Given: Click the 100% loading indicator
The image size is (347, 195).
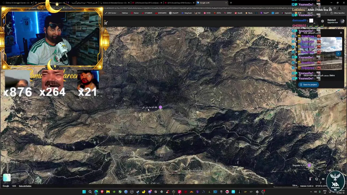Looking at the screenshot, I should click(x=14, y=186).
